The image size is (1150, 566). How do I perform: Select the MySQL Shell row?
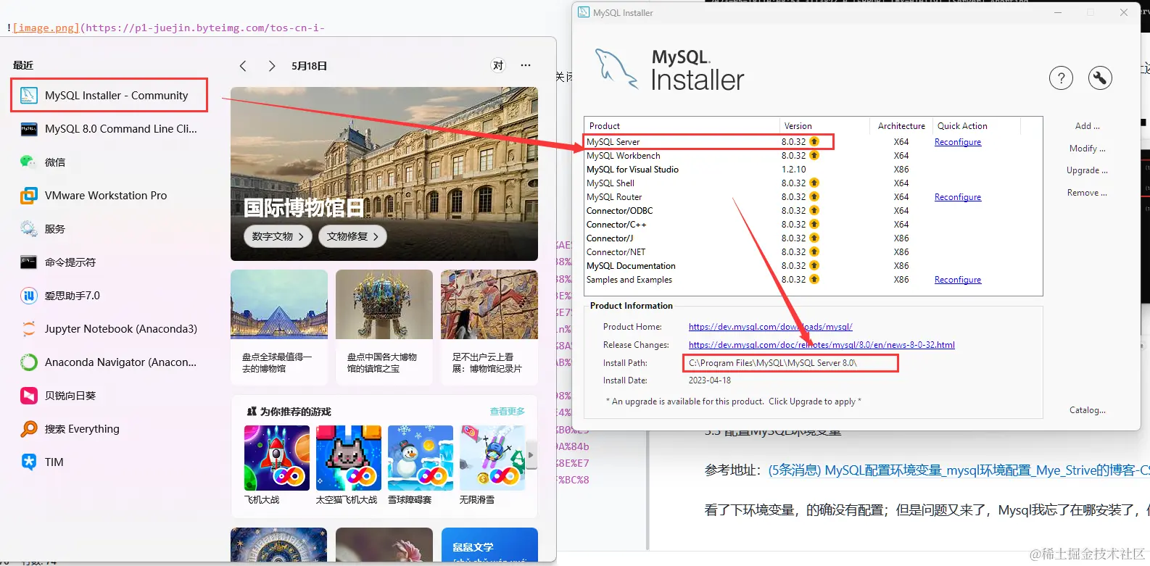point(813,183)
